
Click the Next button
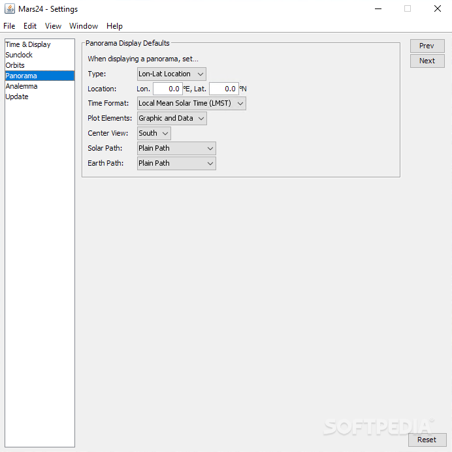click(427, 61)
